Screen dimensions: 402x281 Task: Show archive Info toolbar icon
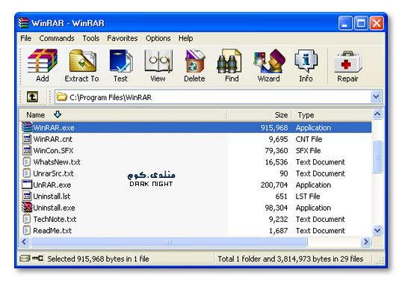tap(306, 61)
